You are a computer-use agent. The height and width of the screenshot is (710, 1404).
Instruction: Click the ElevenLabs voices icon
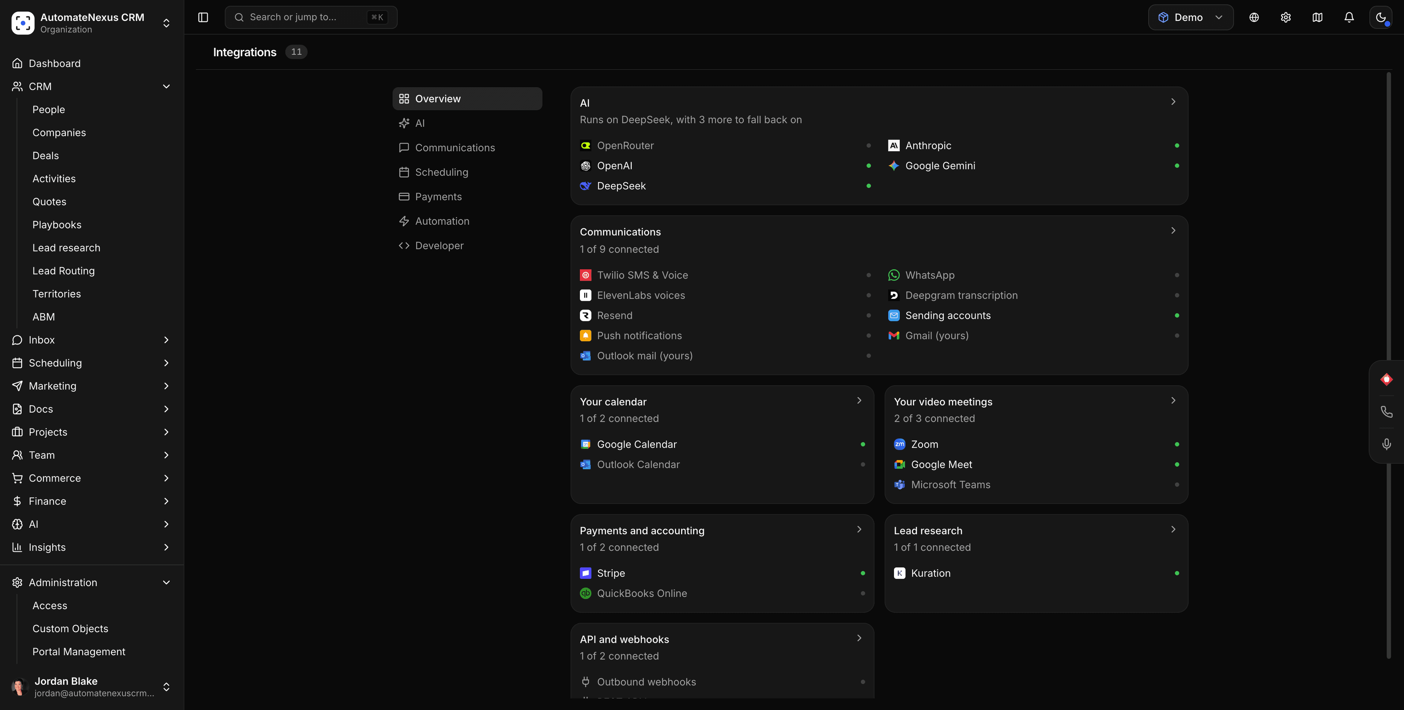(x=585, y=295)
